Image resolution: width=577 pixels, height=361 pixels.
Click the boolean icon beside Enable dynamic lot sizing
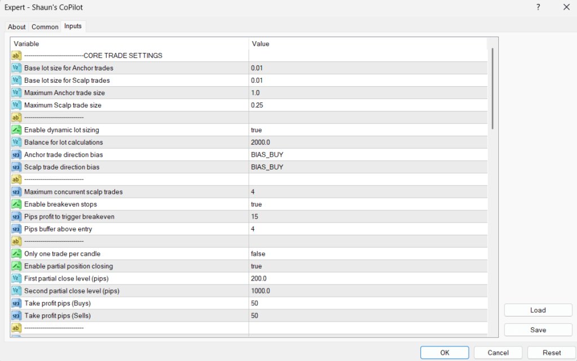click(x=16, y=130)
